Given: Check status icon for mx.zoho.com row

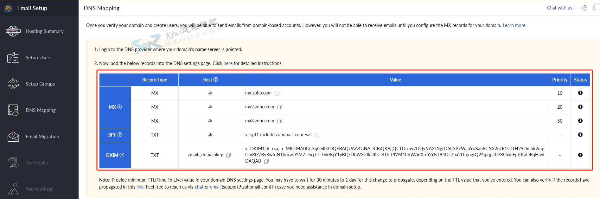Looking at the screenshot, I should point(580,93).
